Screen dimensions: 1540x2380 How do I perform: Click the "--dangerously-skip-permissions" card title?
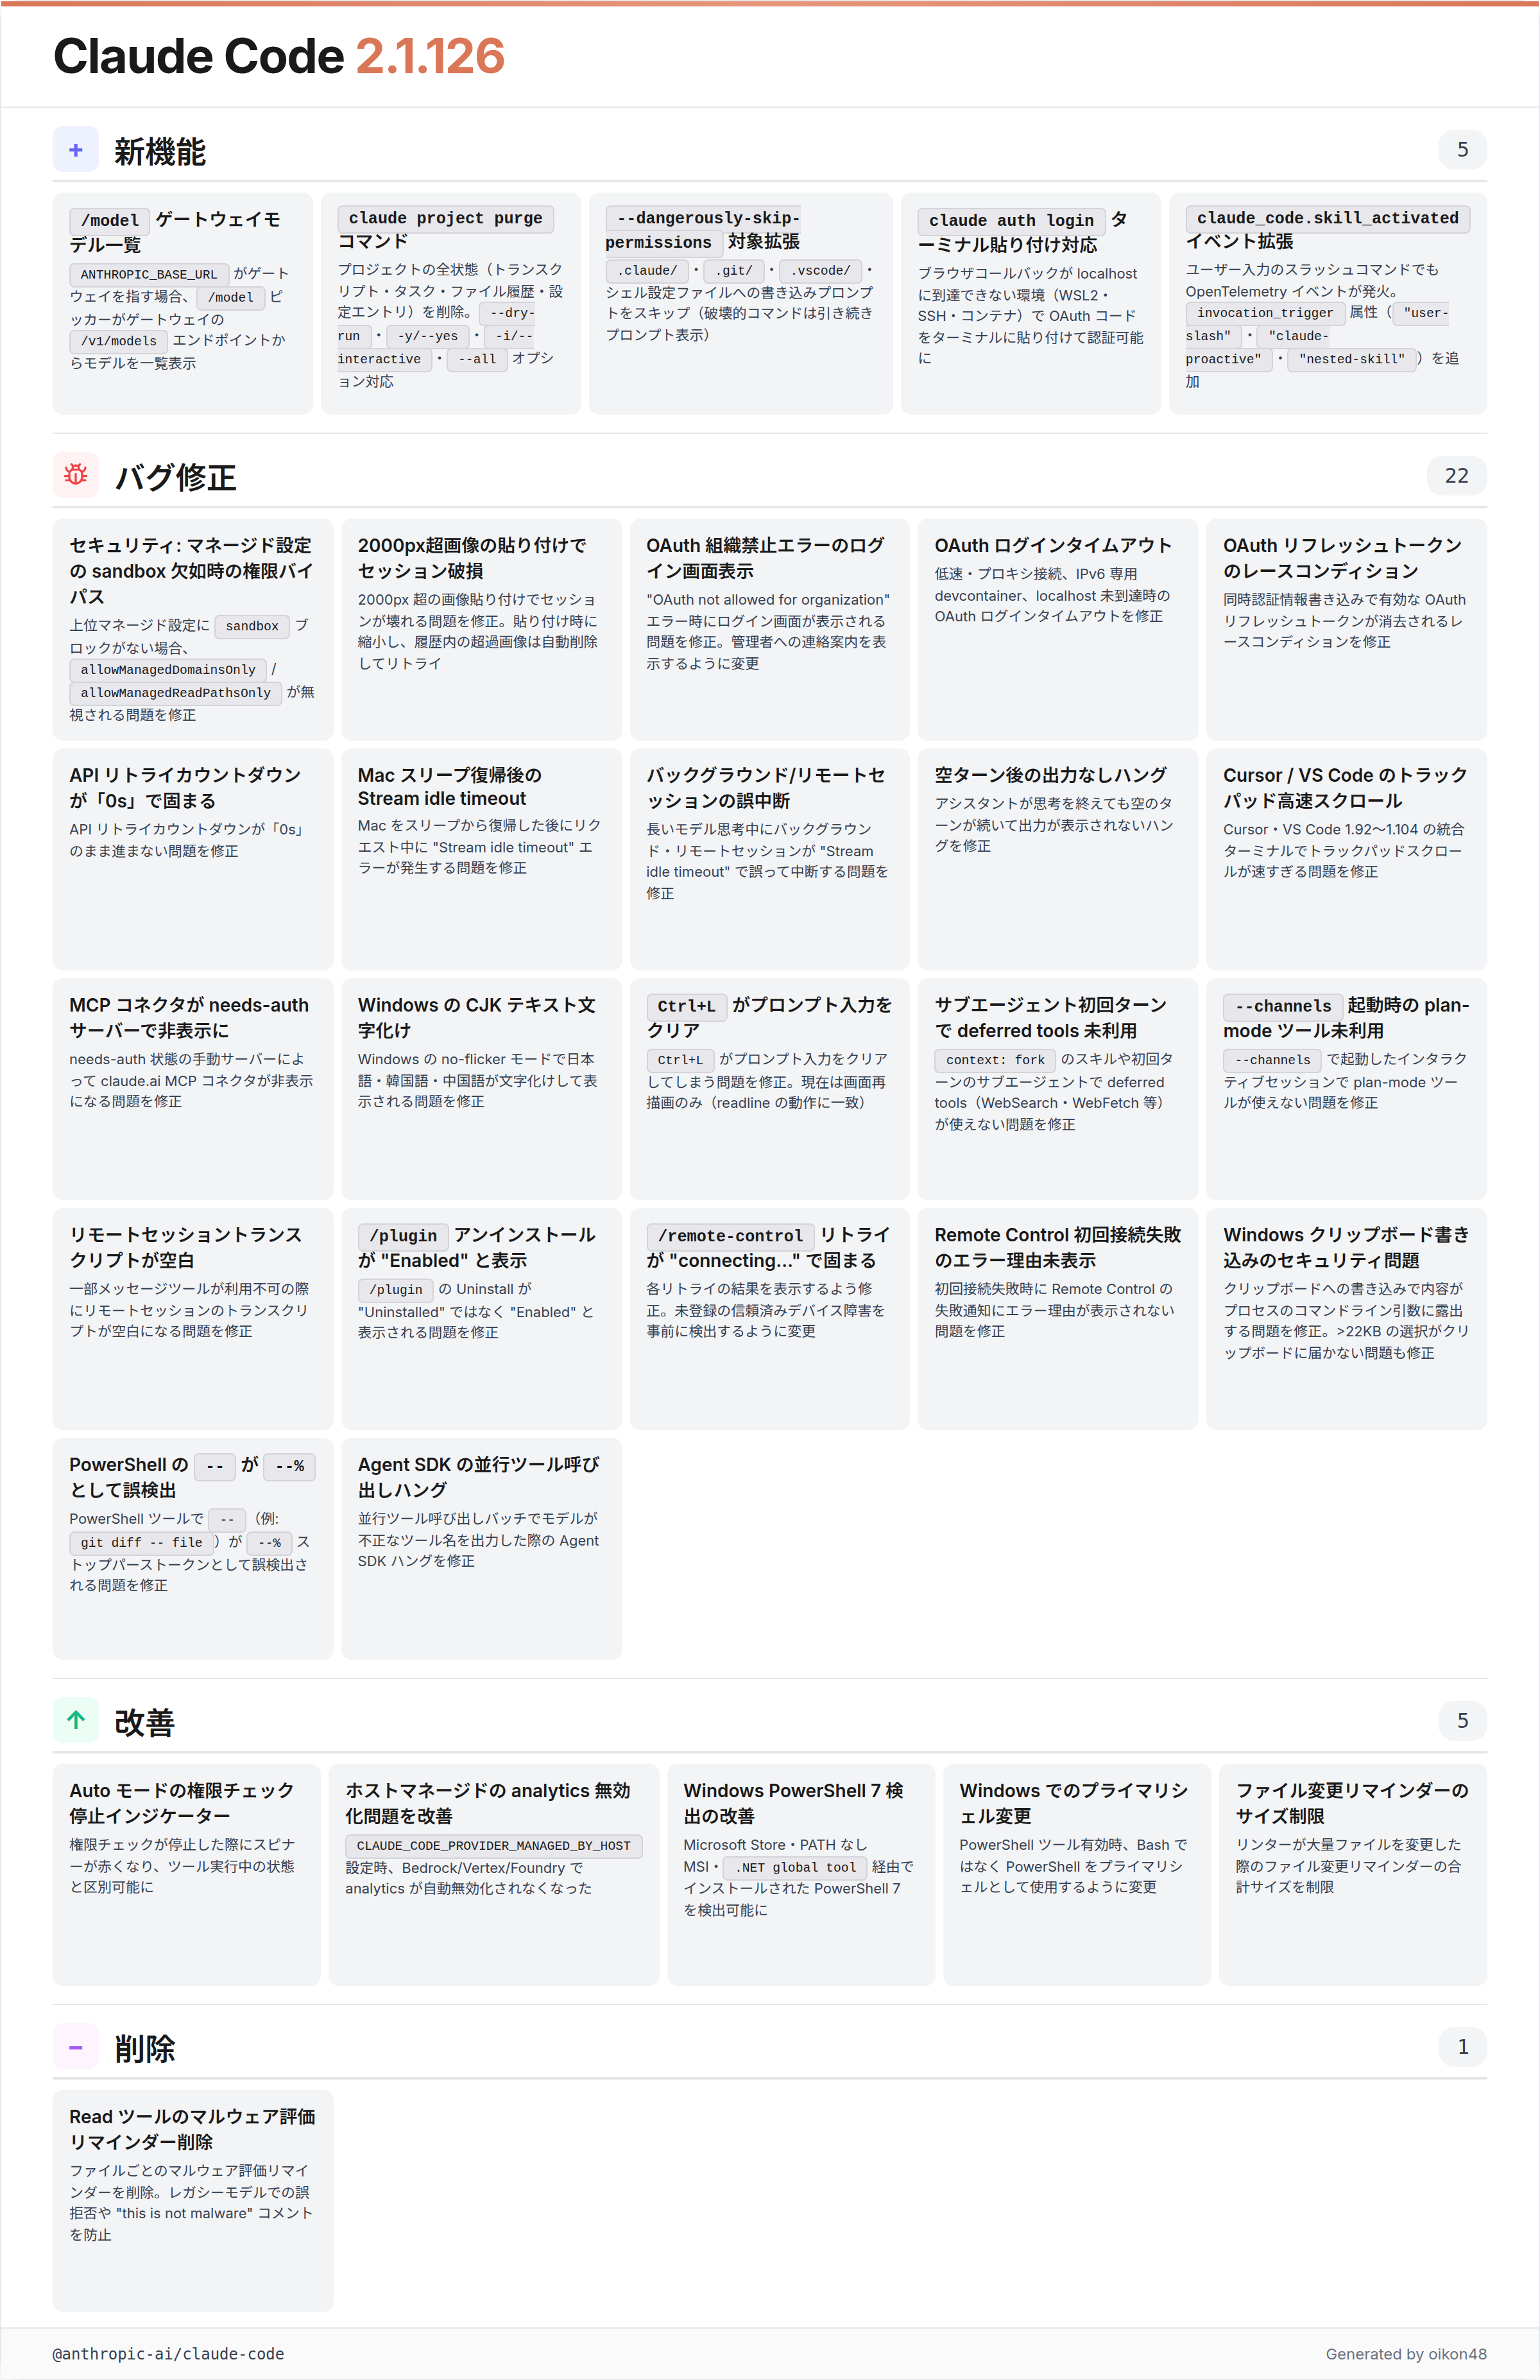click(703, 230)
